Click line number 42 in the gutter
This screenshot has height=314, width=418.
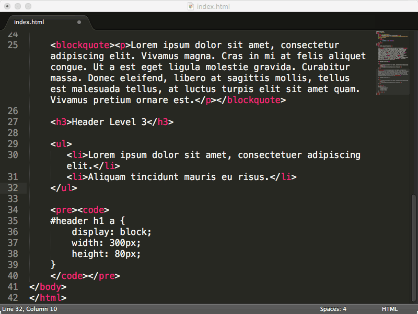(13, 298)
